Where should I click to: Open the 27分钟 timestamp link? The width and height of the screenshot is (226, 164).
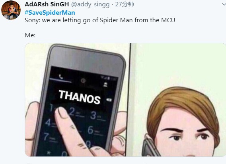point(125,4)
